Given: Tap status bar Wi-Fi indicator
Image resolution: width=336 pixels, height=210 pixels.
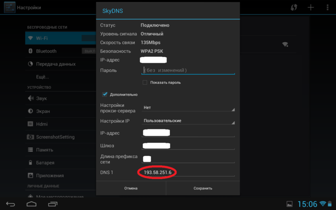Looking at the screenshot, I should [322, 204].
